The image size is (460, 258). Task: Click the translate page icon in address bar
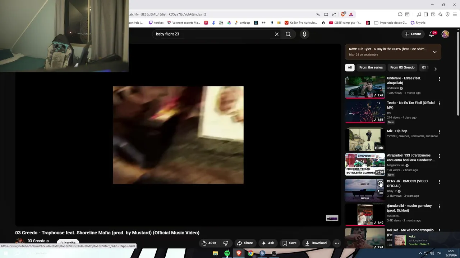[318, 14]
